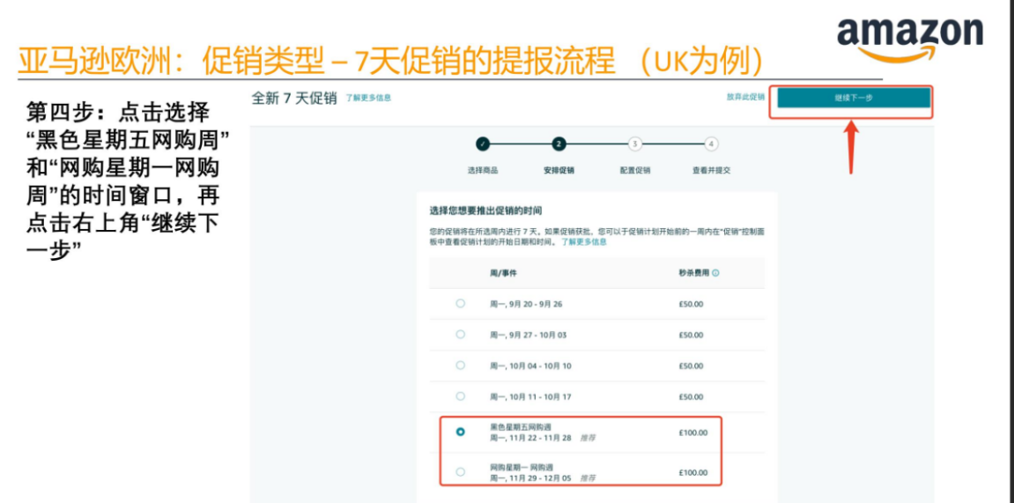Click the 推荐 tag on 11月 29 row
This screenshot has width=1014, height=503.
point(588,478)
